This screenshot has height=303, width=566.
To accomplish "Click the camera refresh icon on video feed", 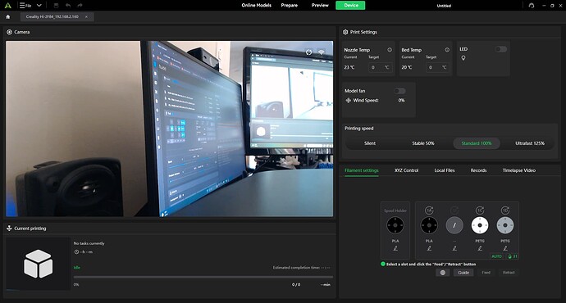I will coord(308,52).
